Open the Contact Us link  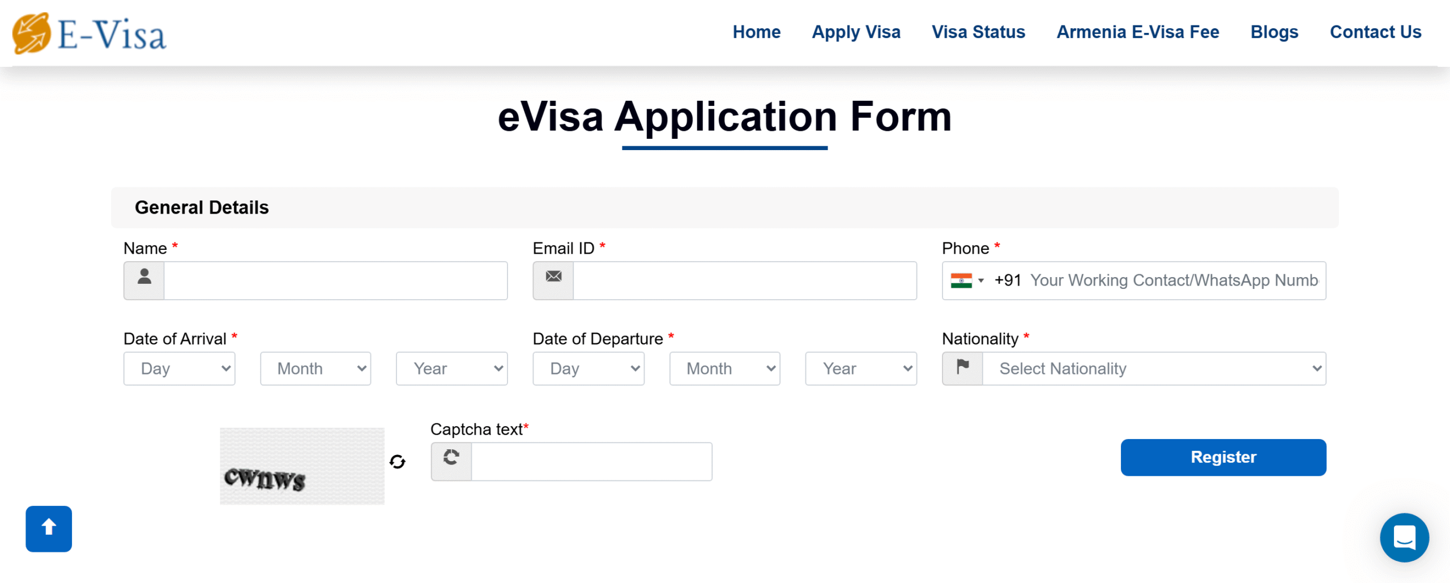pyautogui.click(x=1375, y=32)
